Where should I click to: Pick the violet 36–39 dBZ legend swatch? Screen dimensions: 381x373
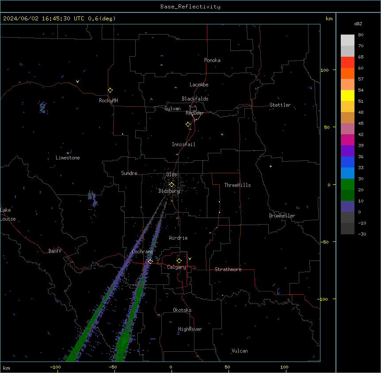click(347, 151)
